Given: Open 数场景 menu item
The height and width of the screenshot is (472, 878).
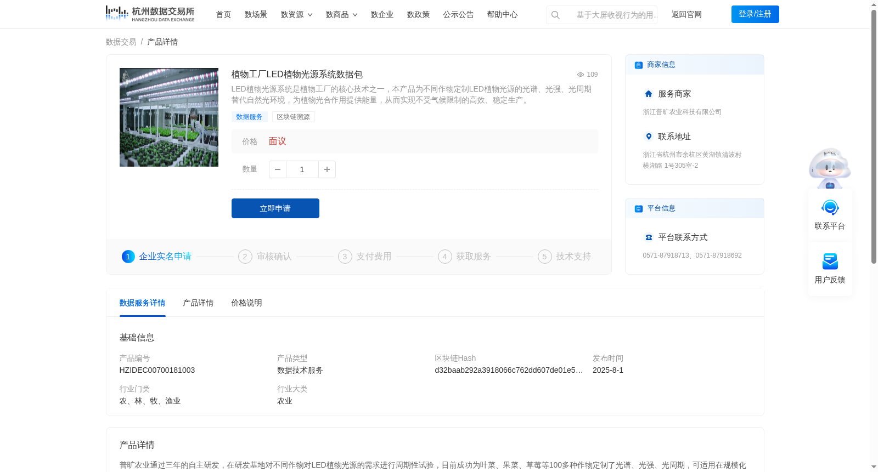Looking at the screenshot, I should point(256,15).
